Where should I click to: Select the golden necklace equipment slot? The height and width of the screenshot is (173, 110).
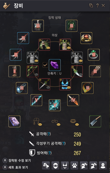pos(88,88)
